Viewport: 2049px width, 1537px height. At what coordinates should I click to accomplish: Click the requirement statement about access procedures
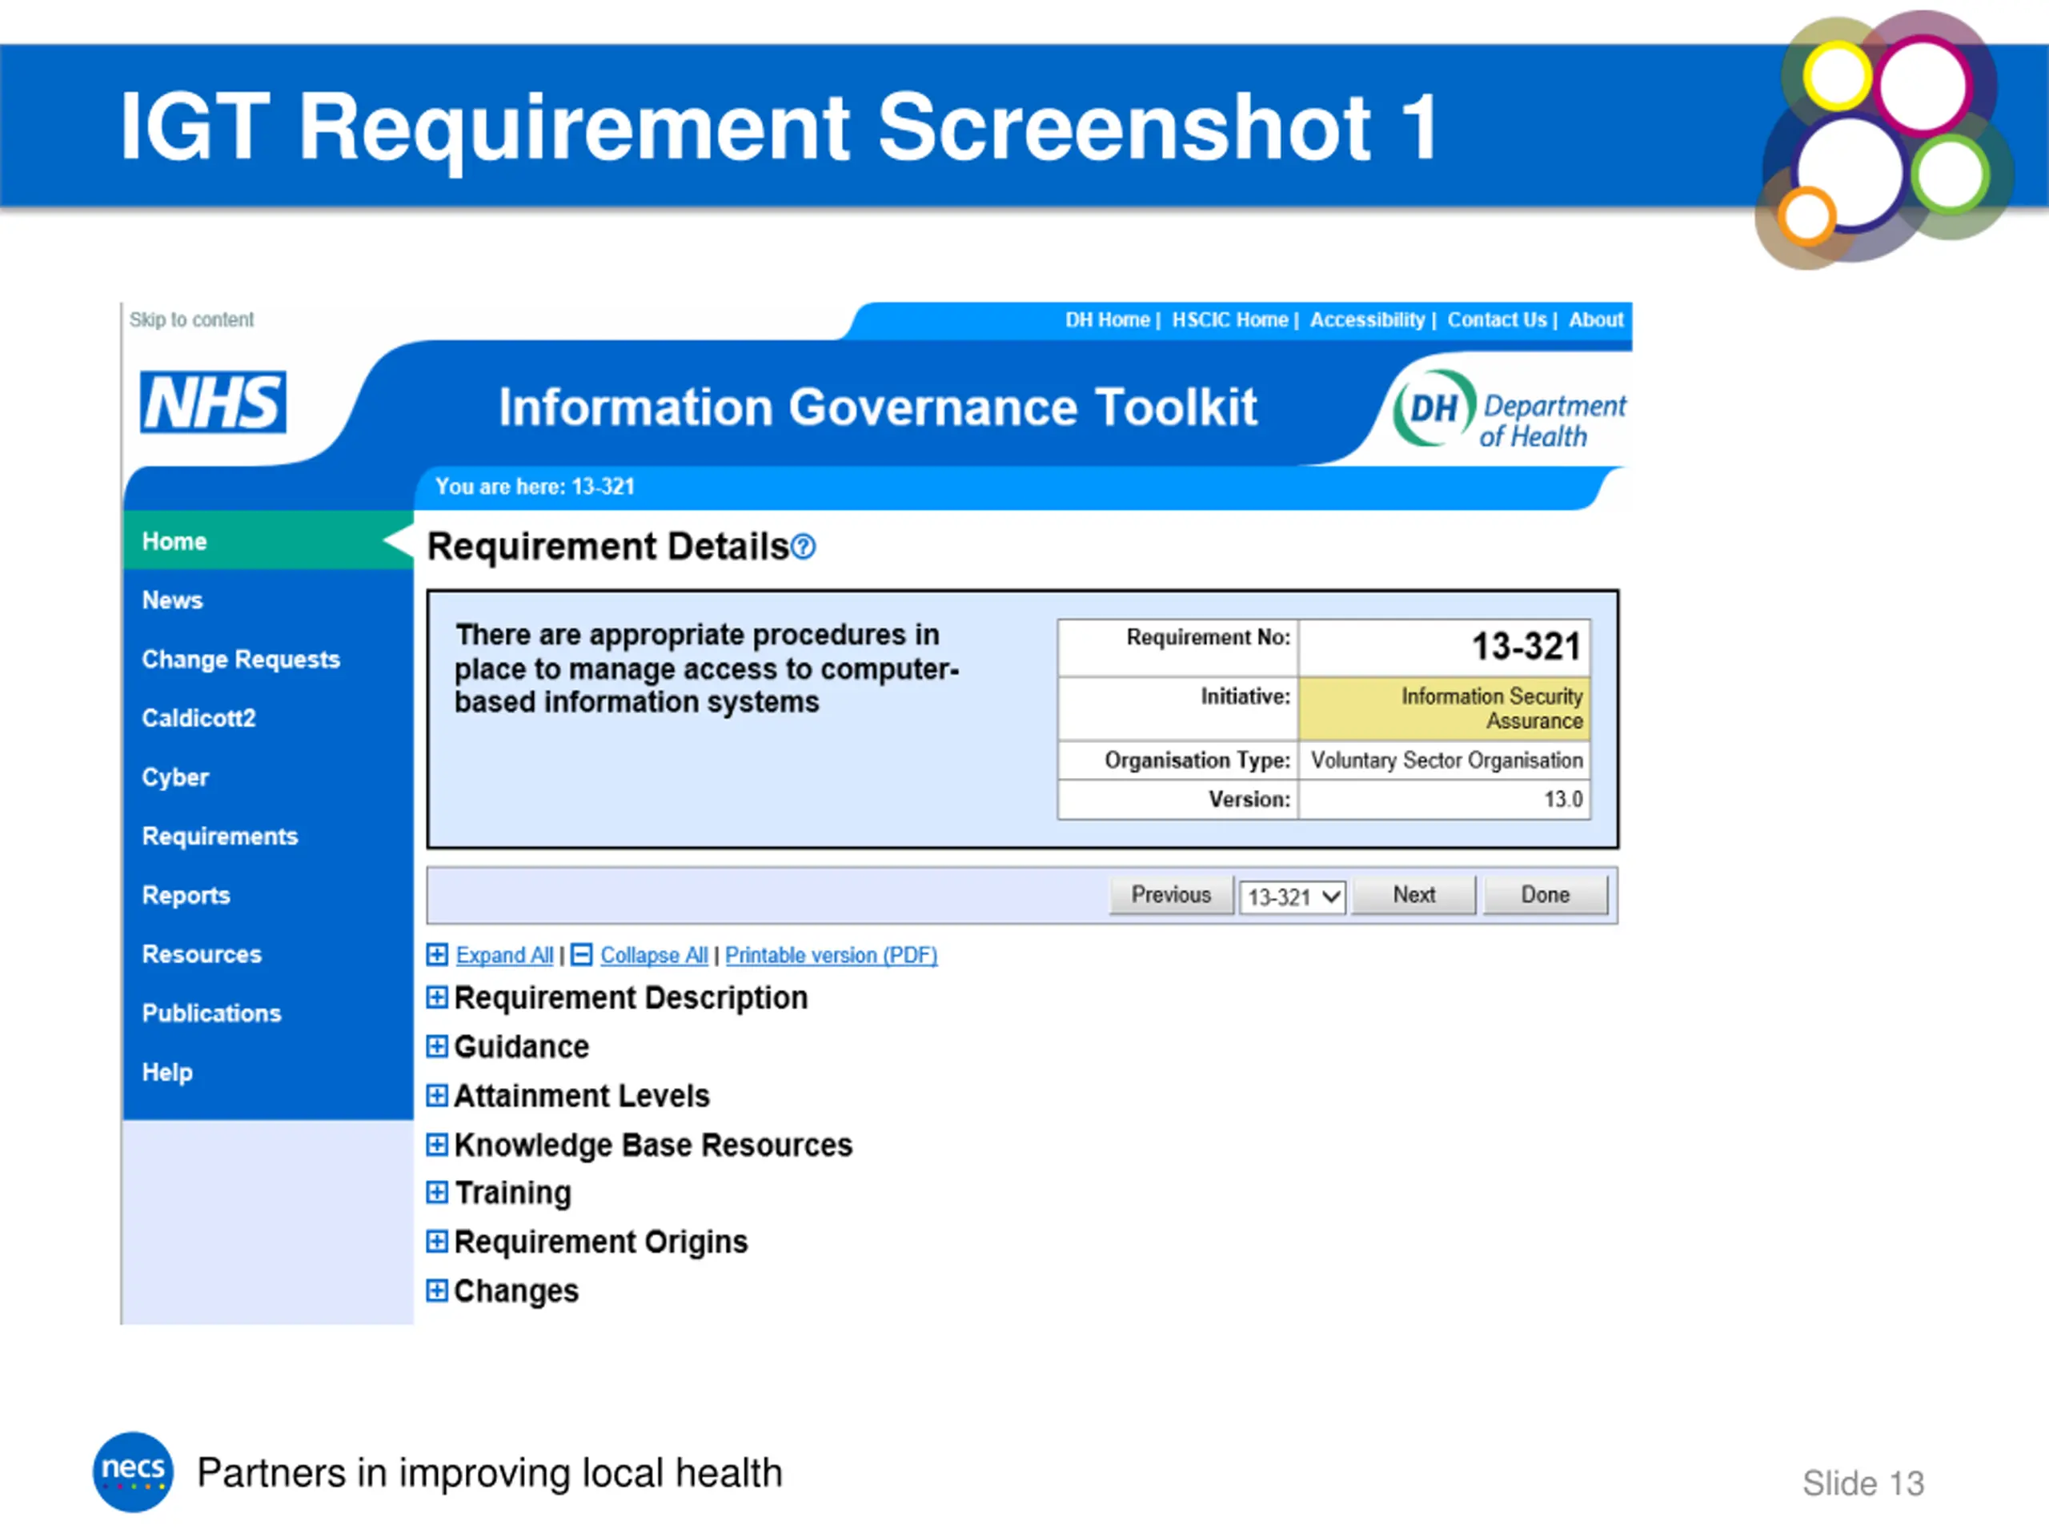click(x=706, y=669)
